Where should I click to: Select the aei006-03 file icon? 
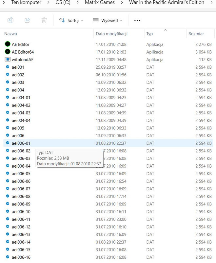(x=8, y=158)
